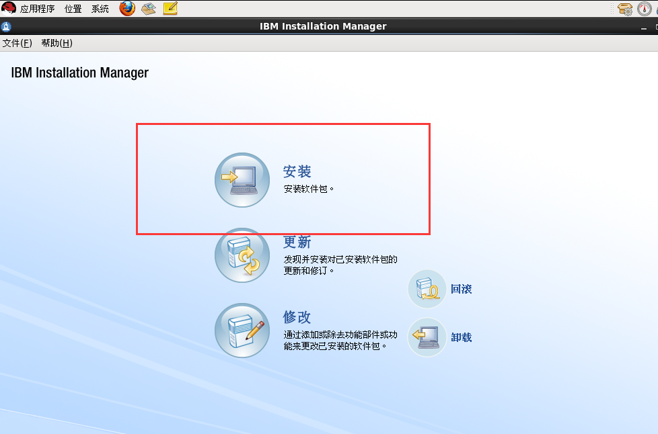This screenshot has height=434, width=658.
Task: Launch Firefox from the top panel
Action: click(x=127, y=8)
